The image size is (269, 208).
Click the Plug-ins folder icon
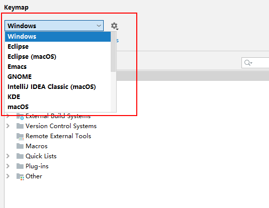(20, 166)
